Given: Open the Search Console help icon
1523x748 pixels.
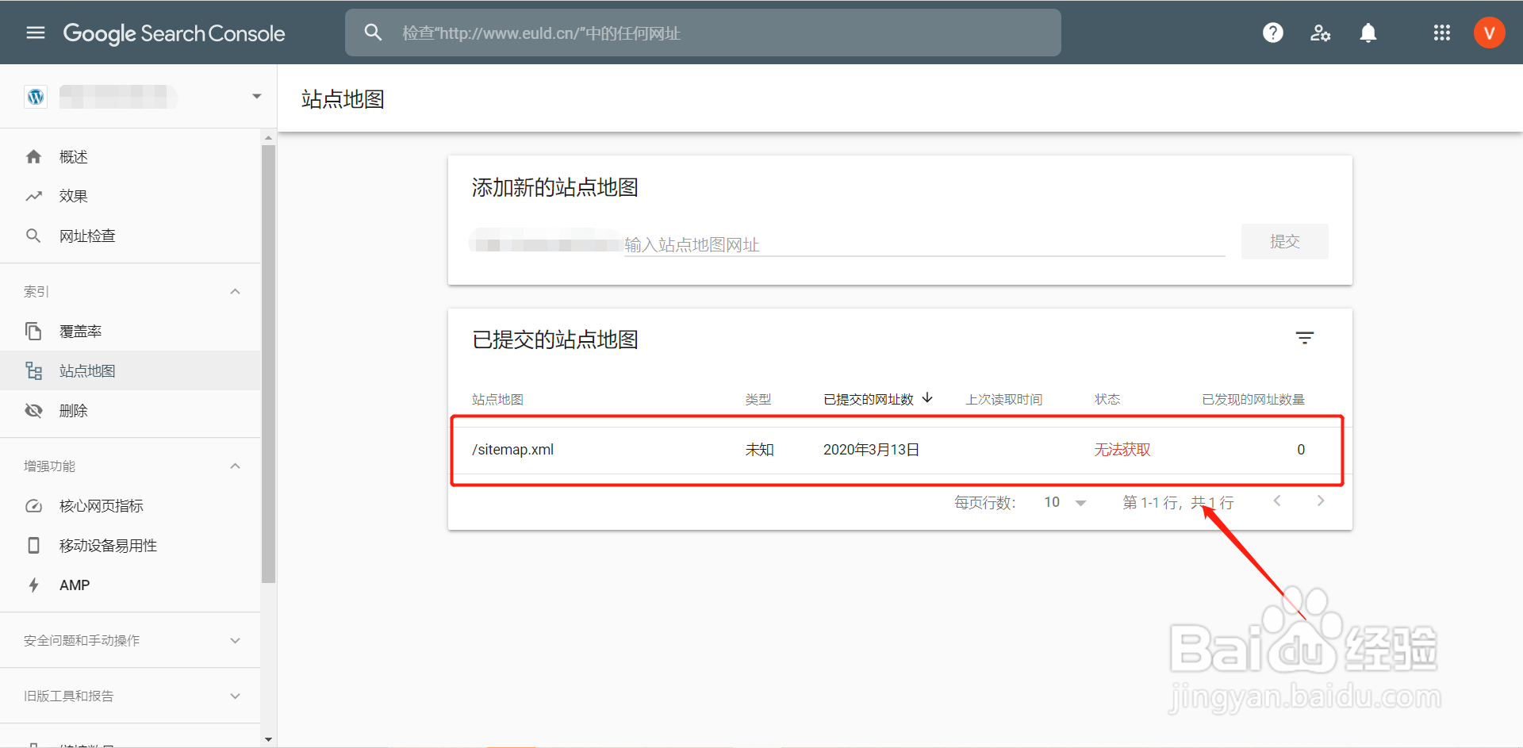Looking at the screenshot, I should [1272, 33].
